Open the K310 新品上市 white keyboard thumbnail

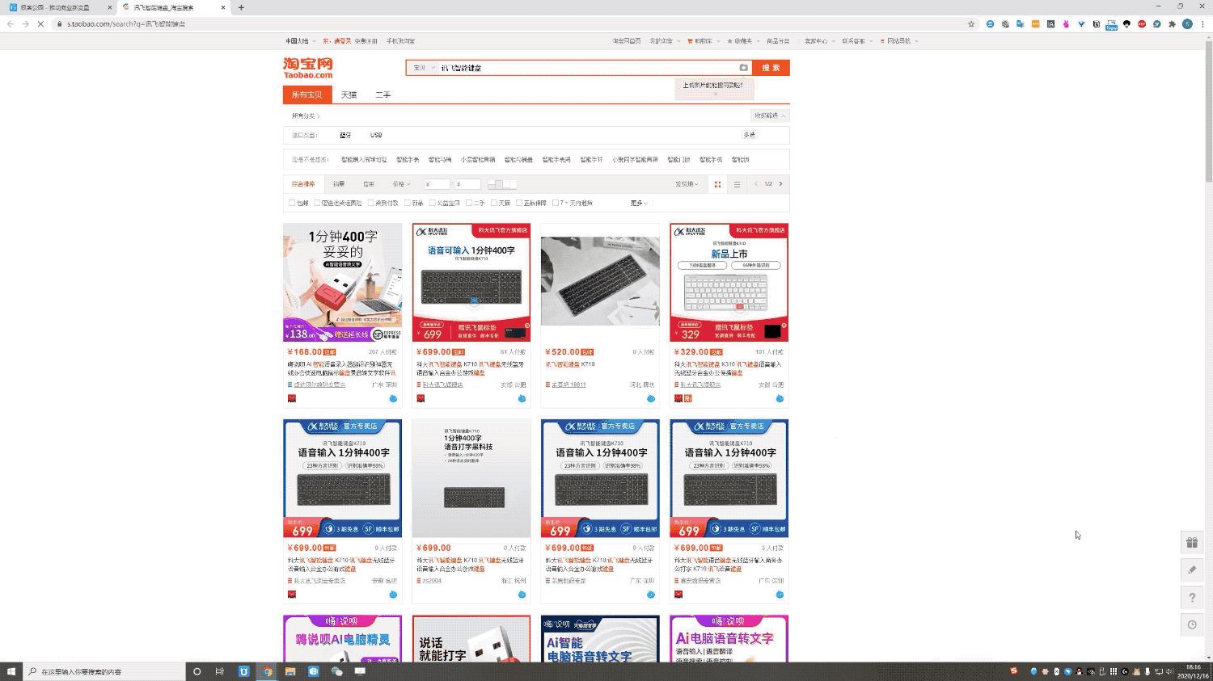pyautogui.click(x=729, y=283)
